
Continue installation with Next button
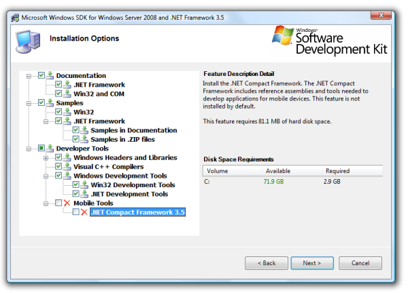click(x=312, y=263)
